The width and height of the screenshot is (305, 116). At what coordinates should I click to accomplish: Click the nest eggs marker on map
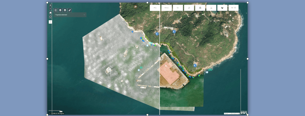[x=135, y=7]
